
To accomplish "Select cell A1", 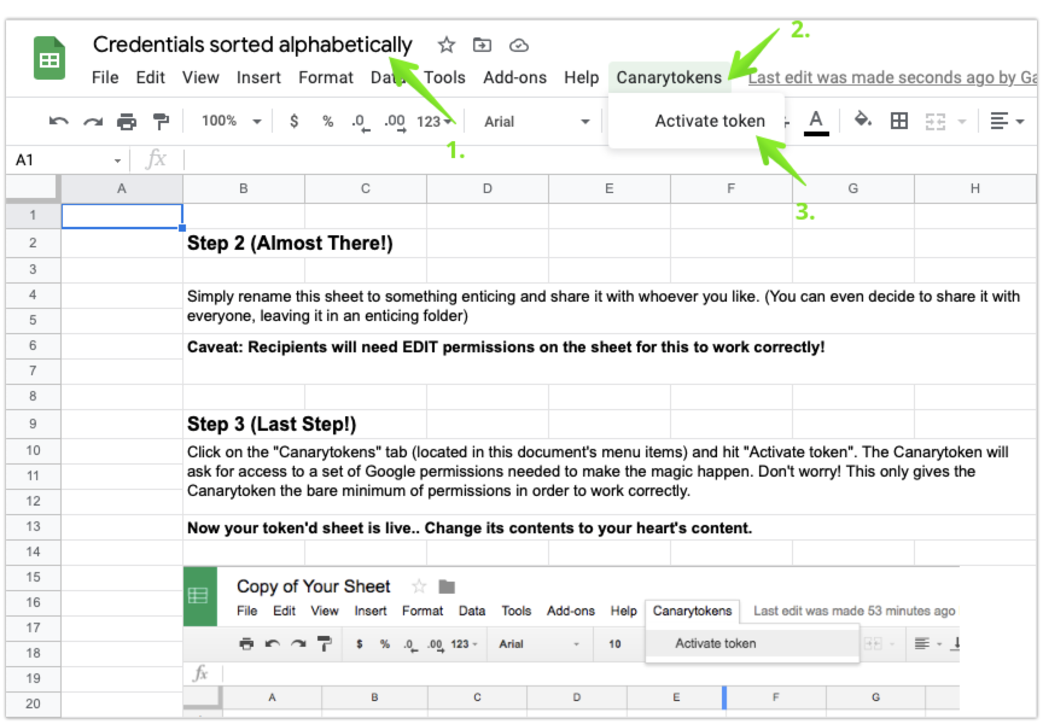I will click(122, 216).
